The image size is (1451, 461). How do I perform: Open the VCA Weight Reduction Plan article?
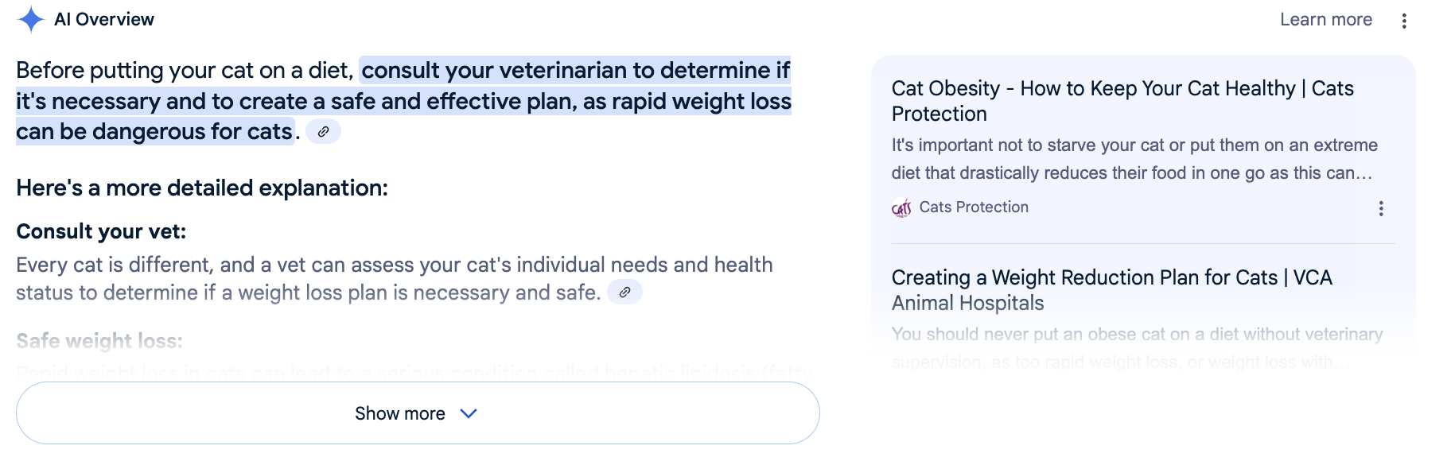[x=1112, y=289]
